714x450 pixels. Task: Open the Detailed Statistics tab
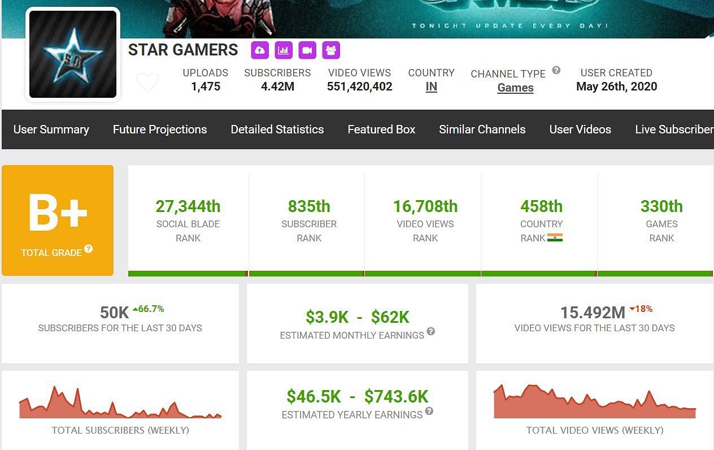[277, 129]
